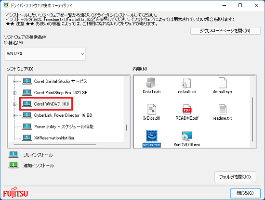This screenshot has width=265, height=200.
Task: Select the default.rge file icon
Action: pos(223,83)
